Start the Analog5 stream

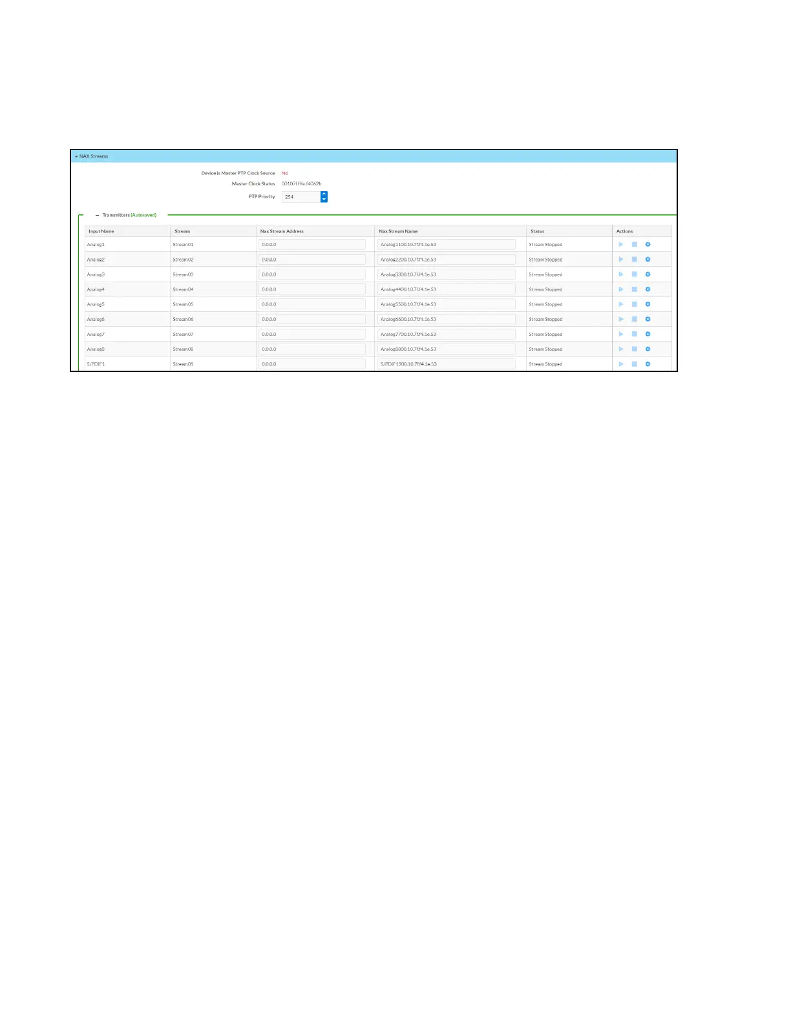[621, 304]
